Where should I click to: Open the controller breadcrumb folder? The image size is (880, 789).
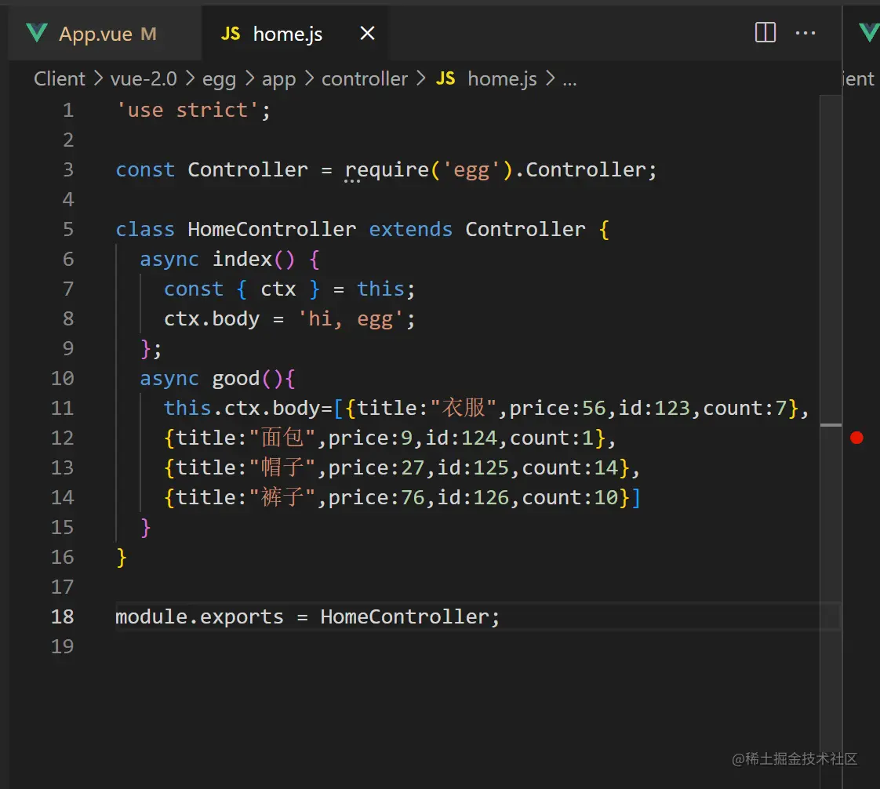click(365, 78)
